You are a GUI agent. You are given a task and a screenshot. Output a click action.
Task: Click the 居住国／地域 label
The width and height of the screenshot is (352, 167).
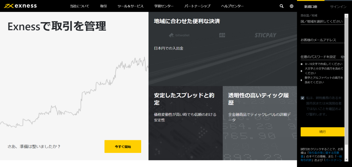[309, 15]
